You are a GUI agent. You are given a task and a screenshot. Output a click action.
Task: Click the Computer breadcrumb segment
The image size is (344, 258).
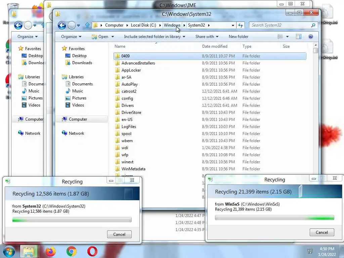click(x=114, y=25)
